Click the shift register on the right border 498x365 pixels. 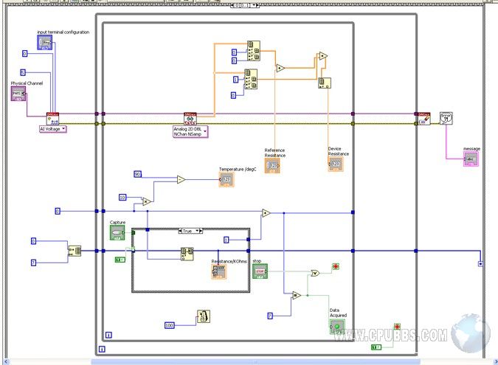pos(480,264)
